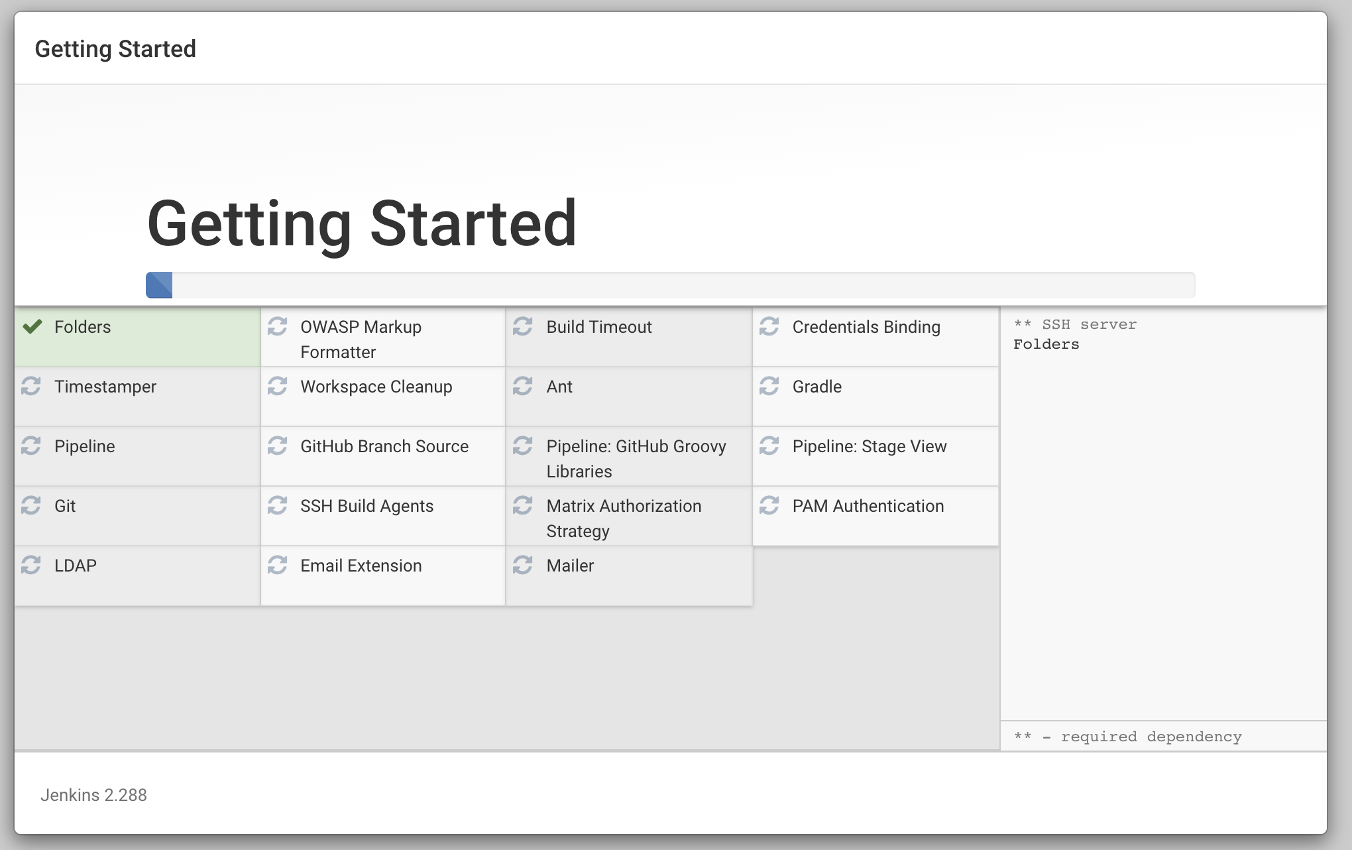Screen dimensions: 1352x850
Task: Click the '** SSH server' line in the install log
Action: (x=1075, y=324)
